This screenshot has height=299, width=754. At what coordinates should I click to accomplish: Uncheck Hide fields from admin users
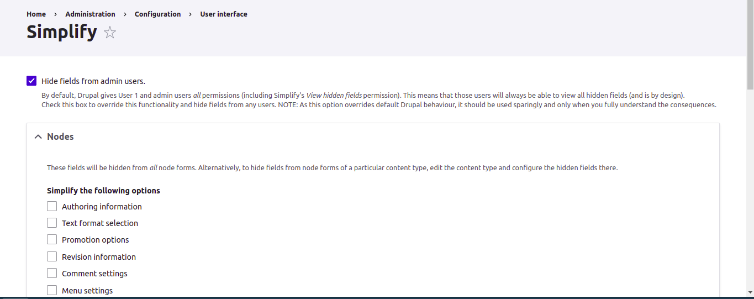31,81
